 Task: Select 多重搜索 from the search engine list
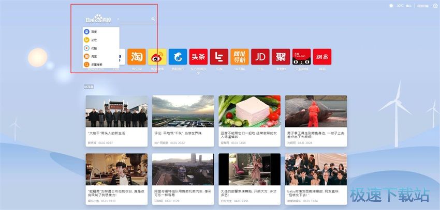coord(101,64)
